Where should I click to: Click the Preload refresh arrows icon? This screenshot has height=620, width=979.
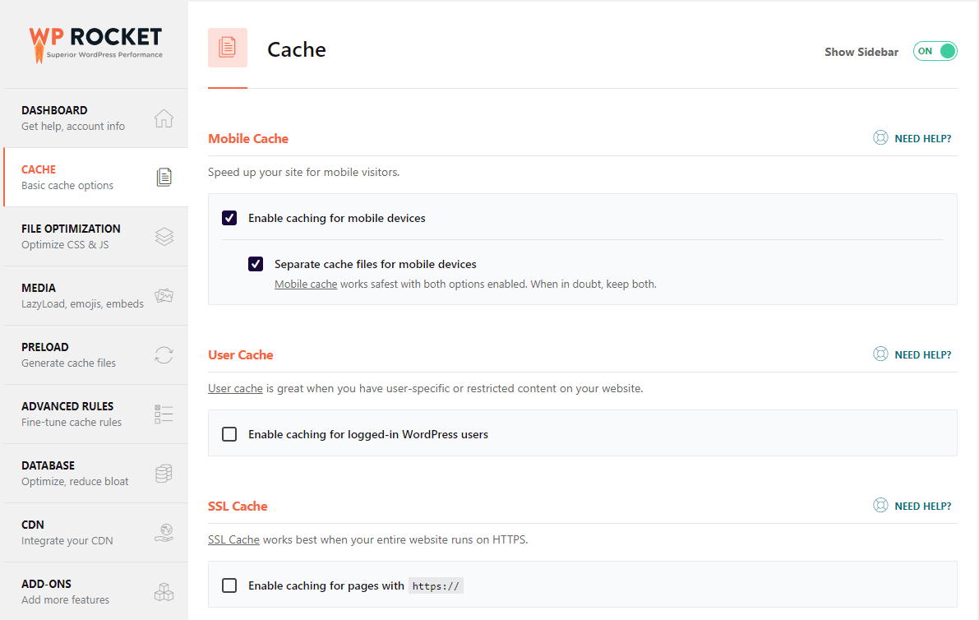(x=164, y=354)
